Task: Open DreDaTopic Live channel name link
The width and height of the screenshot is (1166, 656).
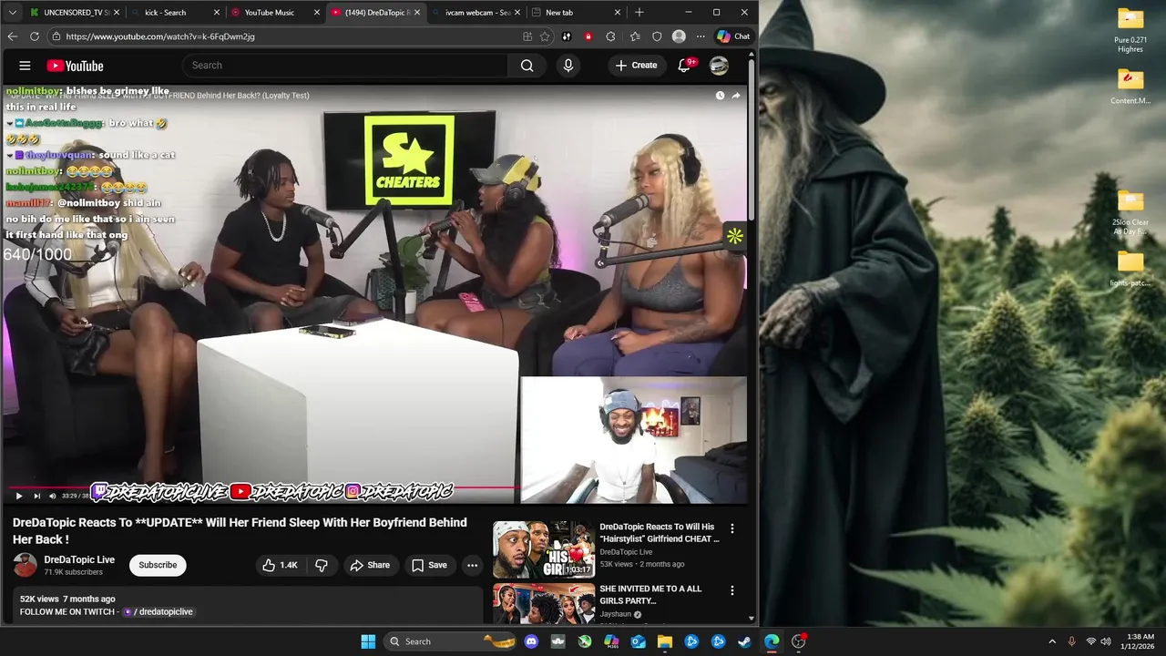Action: pos(79,559)
